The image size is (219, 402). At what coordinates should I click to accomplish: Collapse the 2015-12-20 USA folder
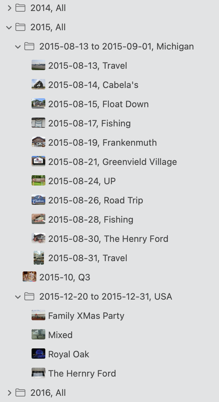coord(18,297)
